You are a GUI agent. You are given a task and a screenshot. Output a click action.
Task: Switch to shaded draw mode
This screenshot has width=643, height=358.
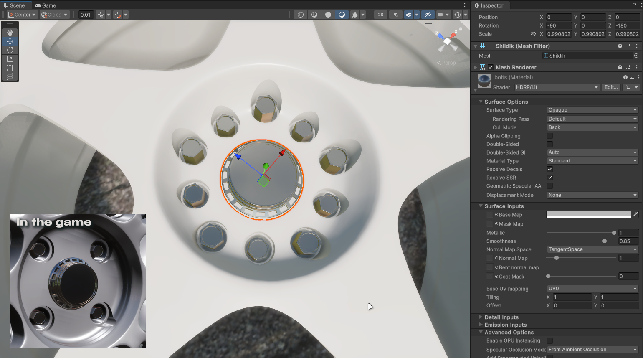coord(342,15)
